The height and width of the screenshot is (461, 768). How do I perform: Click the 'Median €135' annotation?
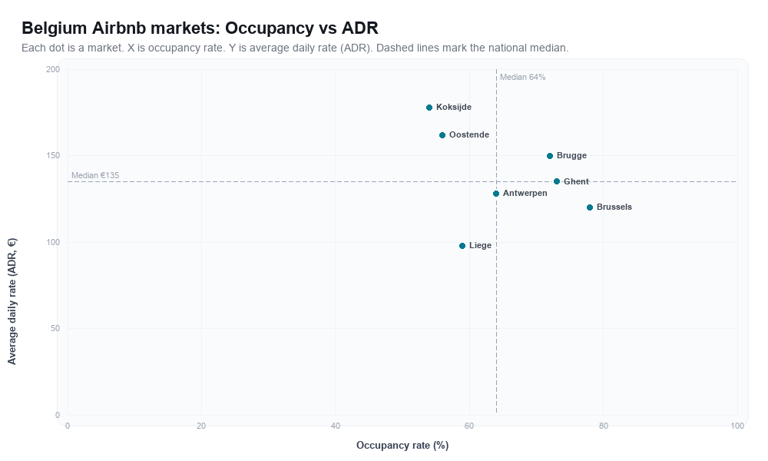pyautogui.click(x=95, y=175)
